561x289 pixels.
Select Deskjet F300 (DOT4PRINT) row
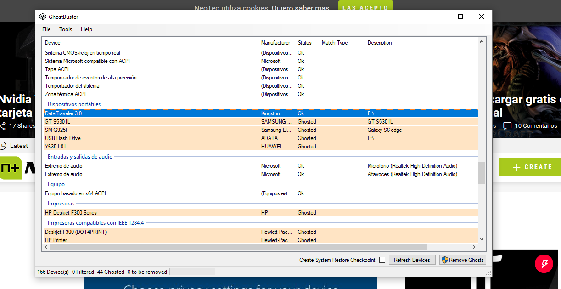[x=261, y=232]
